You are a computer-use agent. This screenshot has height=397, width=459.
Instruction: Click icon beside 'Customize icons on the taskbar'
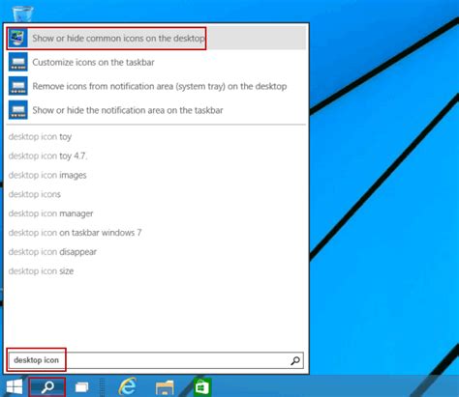[18, 62]
